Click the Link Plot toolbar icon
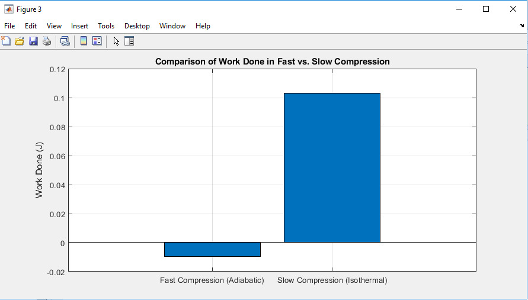Viewport: 528px width, 300px height. point(65,41)
